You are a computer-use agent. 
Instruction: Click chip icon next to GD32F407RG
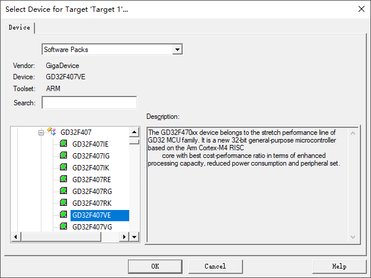pyautogui.click(x=63, y=190)
